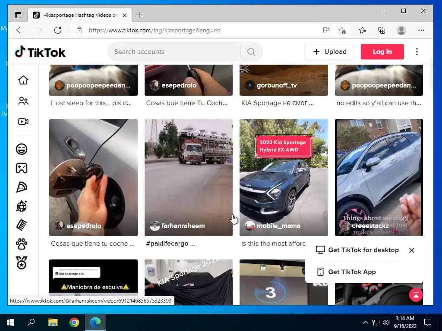Select the #kiasportage Hashtag Videos tab
The image size is (442, 331).
80,15
